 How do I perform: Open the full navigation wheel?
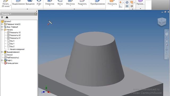(167, 34)
